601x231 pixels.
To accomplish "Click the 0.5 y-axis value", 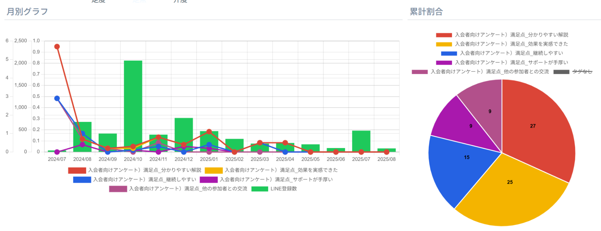I will (x=36, y=96).
